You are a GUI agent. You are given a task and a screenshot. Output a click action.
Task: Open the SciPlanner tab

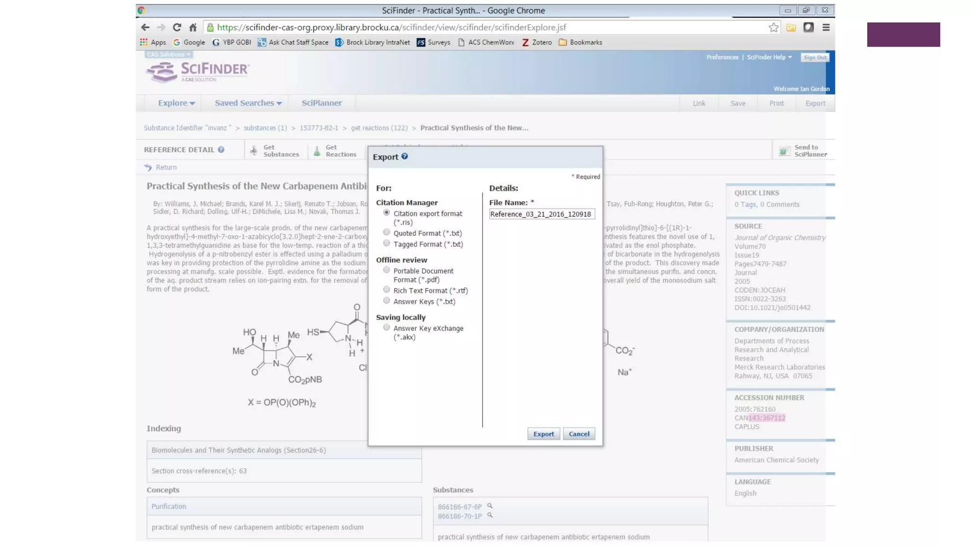[x=321, y=103]
